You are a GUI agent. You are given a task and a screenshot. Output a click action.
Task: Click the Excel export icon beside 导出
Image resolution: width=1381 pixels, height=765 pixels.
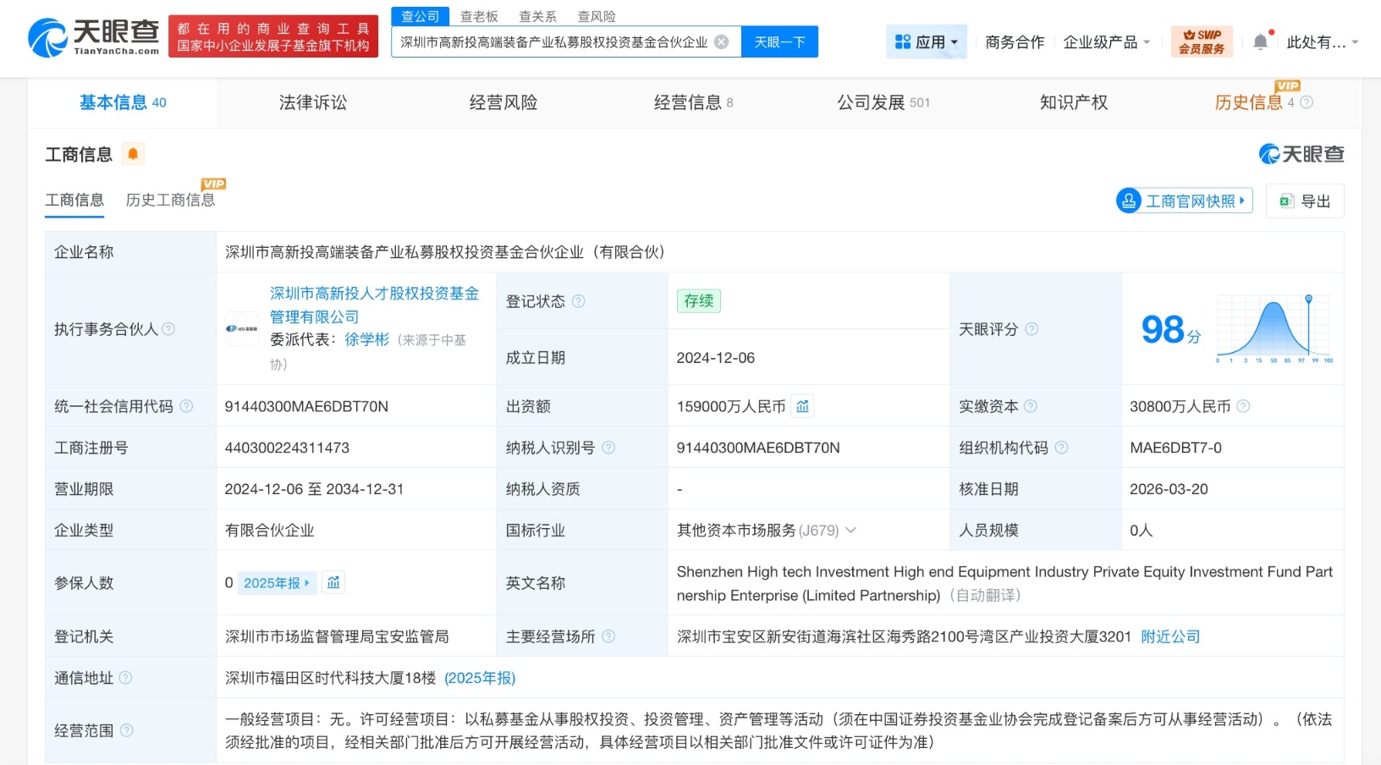click(1286, 201)
